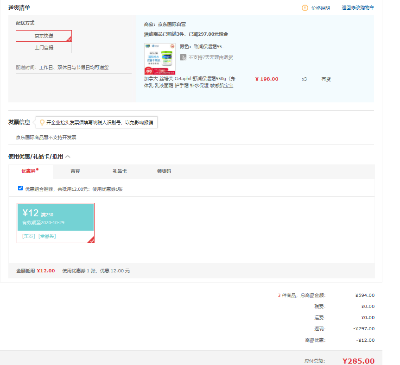Click the ¥285.00 total payable amount

pyautogui.click(x=358, y=361)
